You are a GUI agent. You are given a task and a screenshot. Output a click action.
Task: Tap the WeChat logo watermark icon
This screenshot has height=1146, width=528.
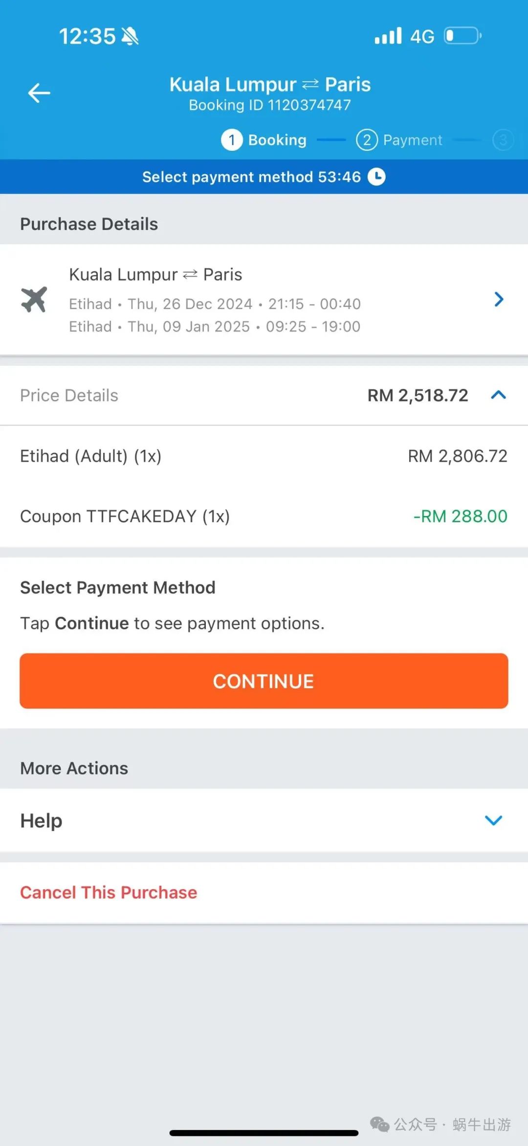coord(379,1124)
